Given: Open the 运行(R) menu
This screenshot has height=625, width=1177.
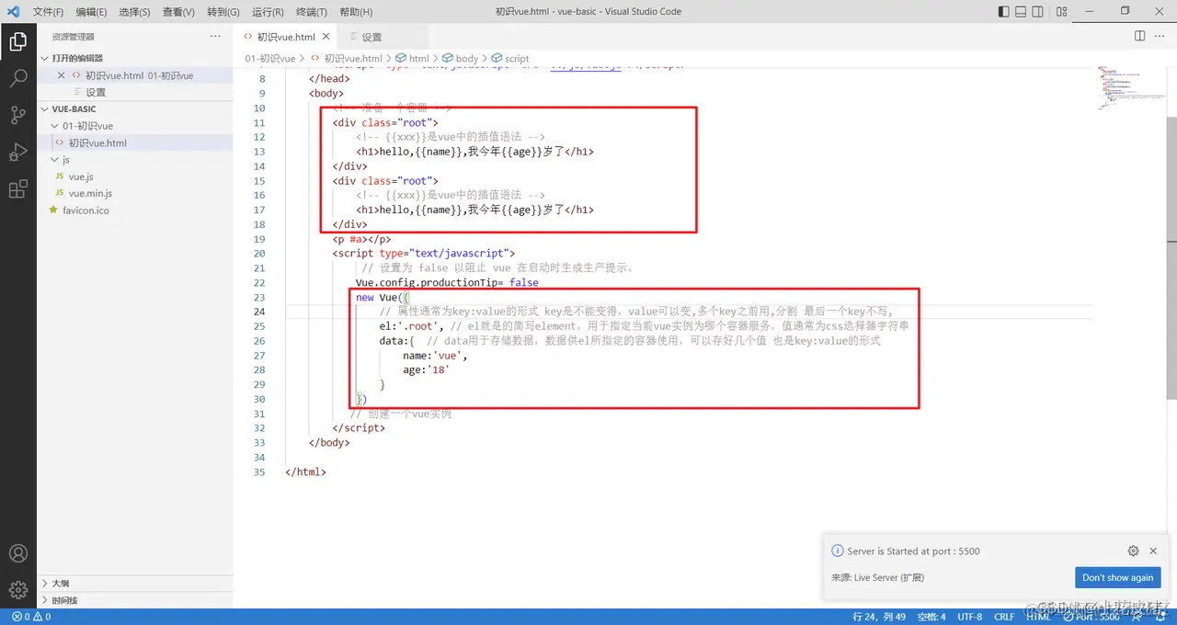Looking at the screenshot, I should pos(268,12).
